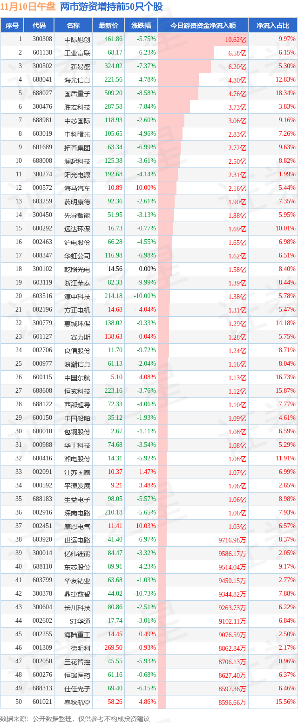This screenshot has height=723, width=298.
Task: Select stock name 澜起科技
Action: coord(78,161)
